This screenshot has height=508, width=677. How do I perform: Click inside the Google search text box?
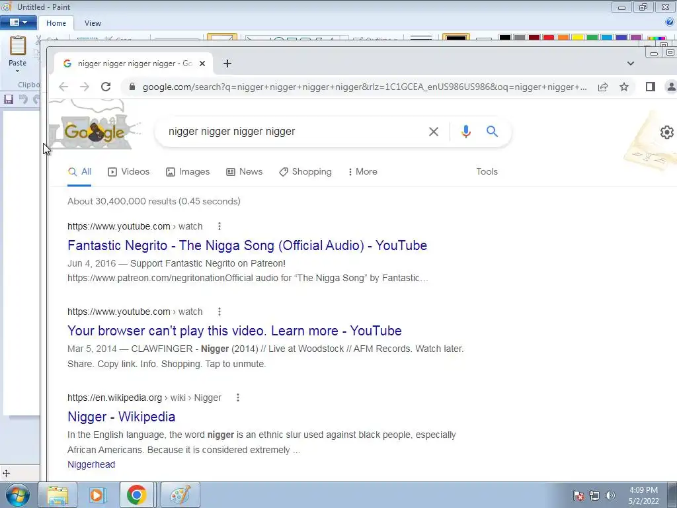pos(294,132)
